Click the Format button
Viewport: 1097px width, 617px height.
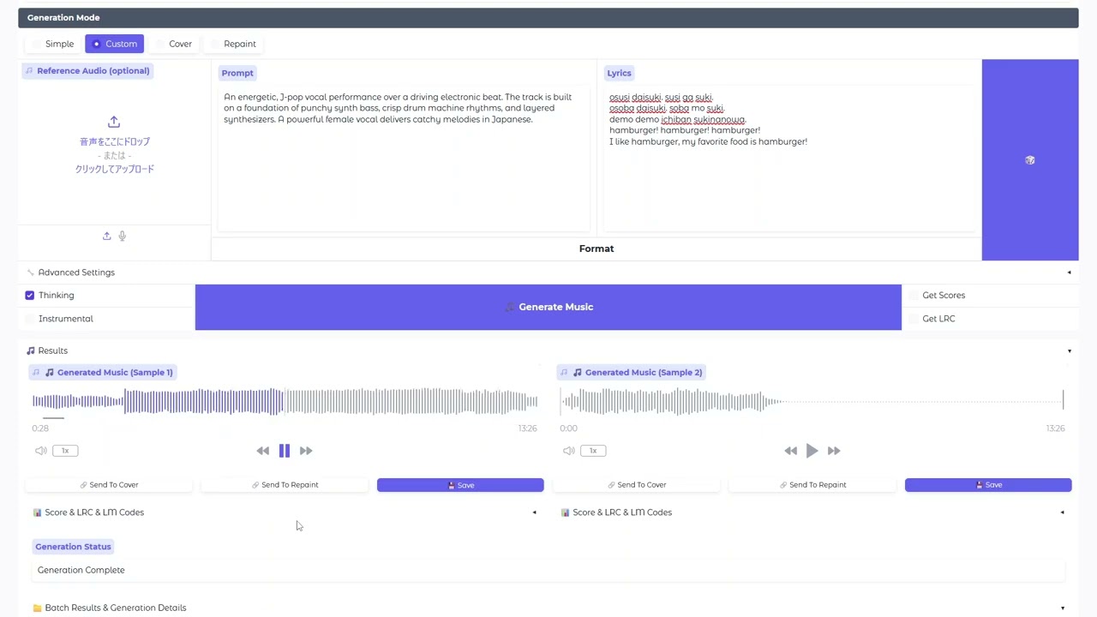[x=596, y=249]
